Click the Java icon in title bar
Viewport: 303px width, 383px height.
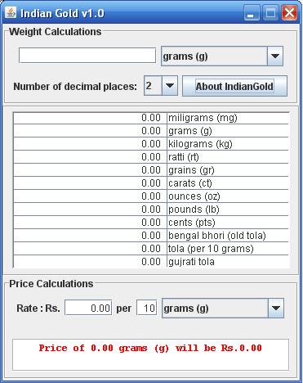click(x=11, y=12)
